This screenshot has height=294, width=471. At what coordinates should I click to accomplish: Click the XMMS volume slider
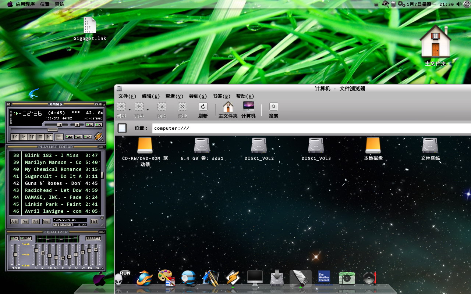coord(56,125)
